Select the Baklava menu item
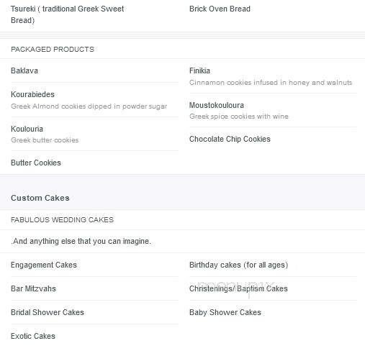Viewport: 365px width, 346px height. [24, 70]
